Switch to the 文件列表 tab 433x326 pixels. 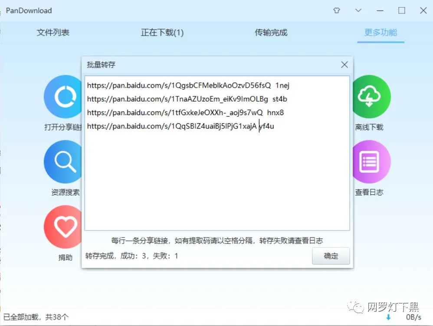[x=53, y=32]
